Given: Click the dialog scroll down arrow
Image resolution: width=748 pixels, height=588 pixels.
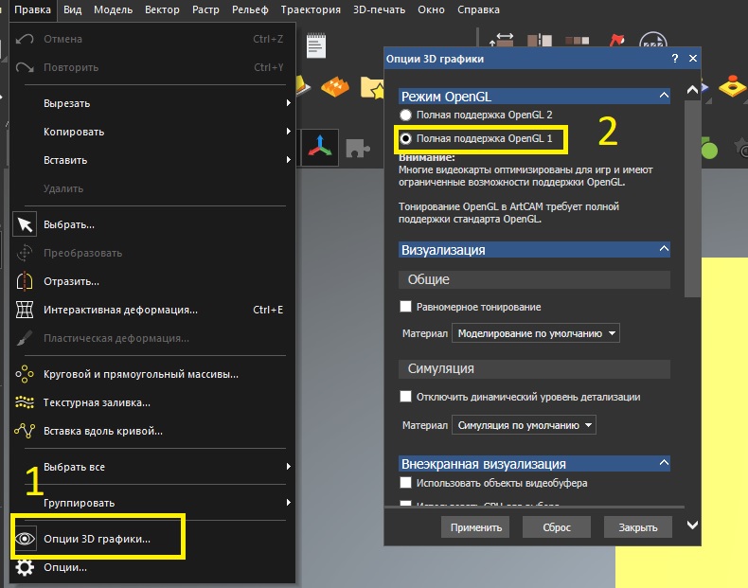Looking at the screenshot, I should tap(692, 526).
